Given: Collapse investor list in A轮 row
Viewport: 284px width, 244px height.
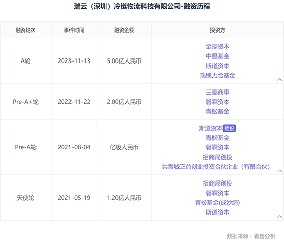Looking at the screenshot, I should [x=279, y=79].
